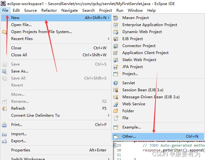Select Servlet in New submenu
The height and width of the screenshot is (160, 205).
pos(158,83)
